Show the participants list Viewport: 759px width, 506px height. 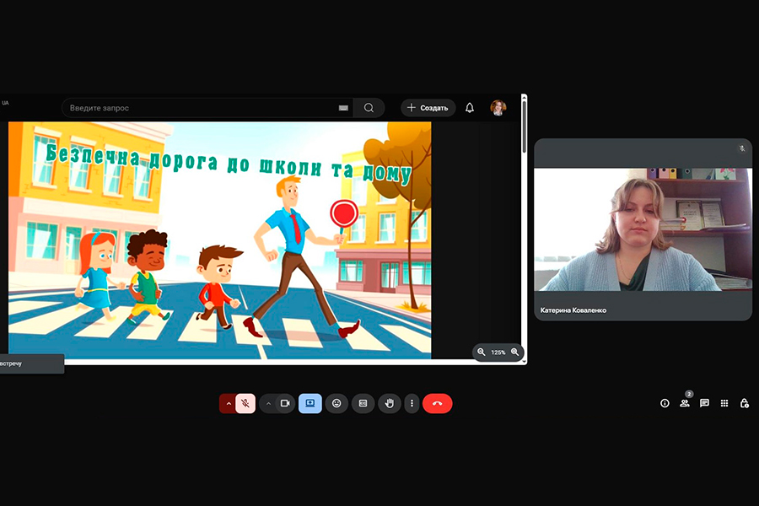(x=685, y=404)
